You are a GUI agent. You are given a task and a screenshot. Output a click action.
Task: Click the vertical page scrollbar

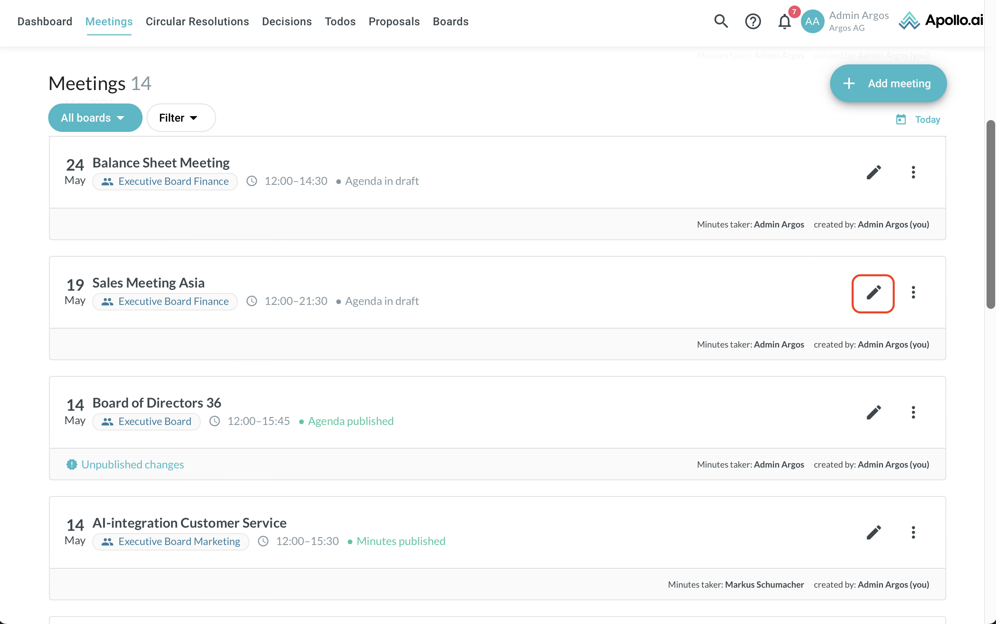990,214
